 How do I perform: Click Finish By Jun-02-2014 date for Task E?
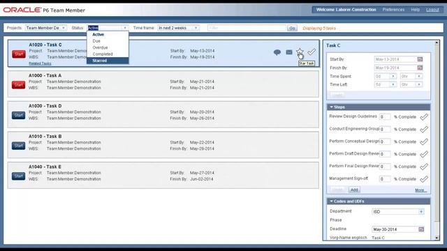click(202, 179)
